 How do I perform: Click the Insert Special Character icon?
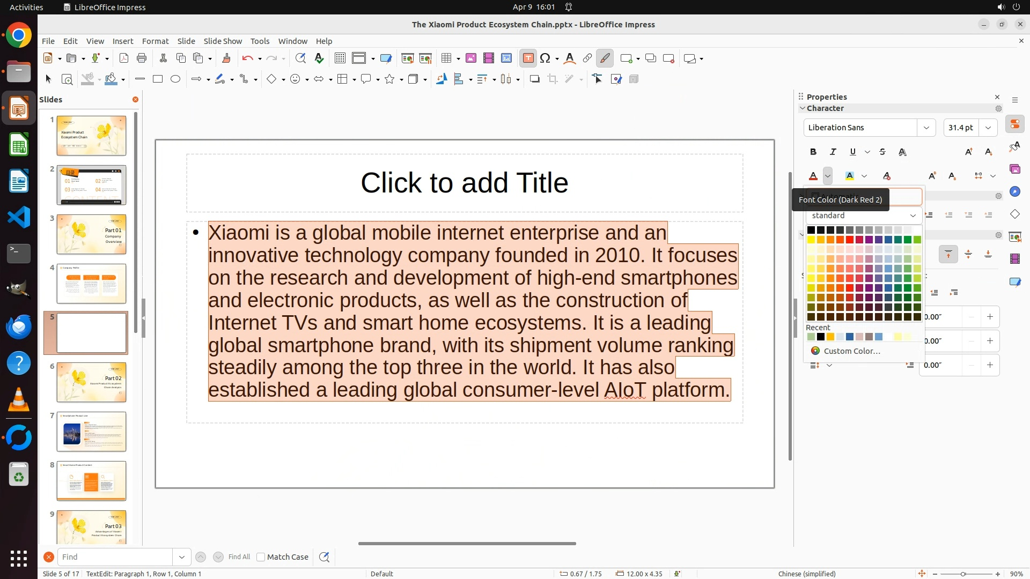(x=546, y=58)
